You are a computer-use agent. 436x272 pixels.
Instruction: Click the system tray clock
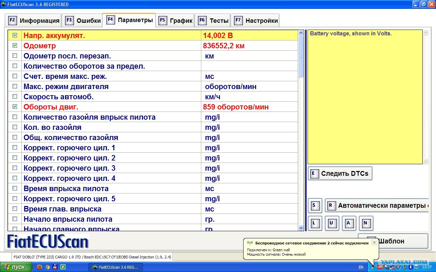(427, 267)
